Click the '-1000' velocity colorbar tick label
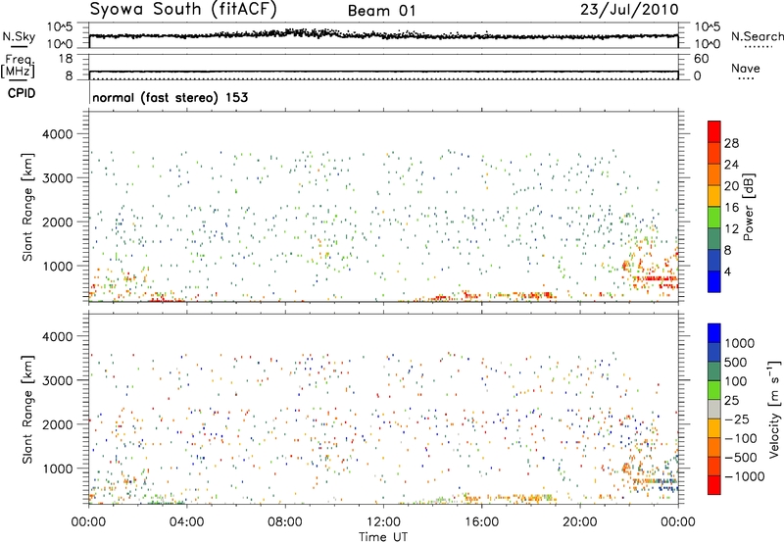Image resolution: width=784 pixels, height=543 pixels. click(744, 476)
